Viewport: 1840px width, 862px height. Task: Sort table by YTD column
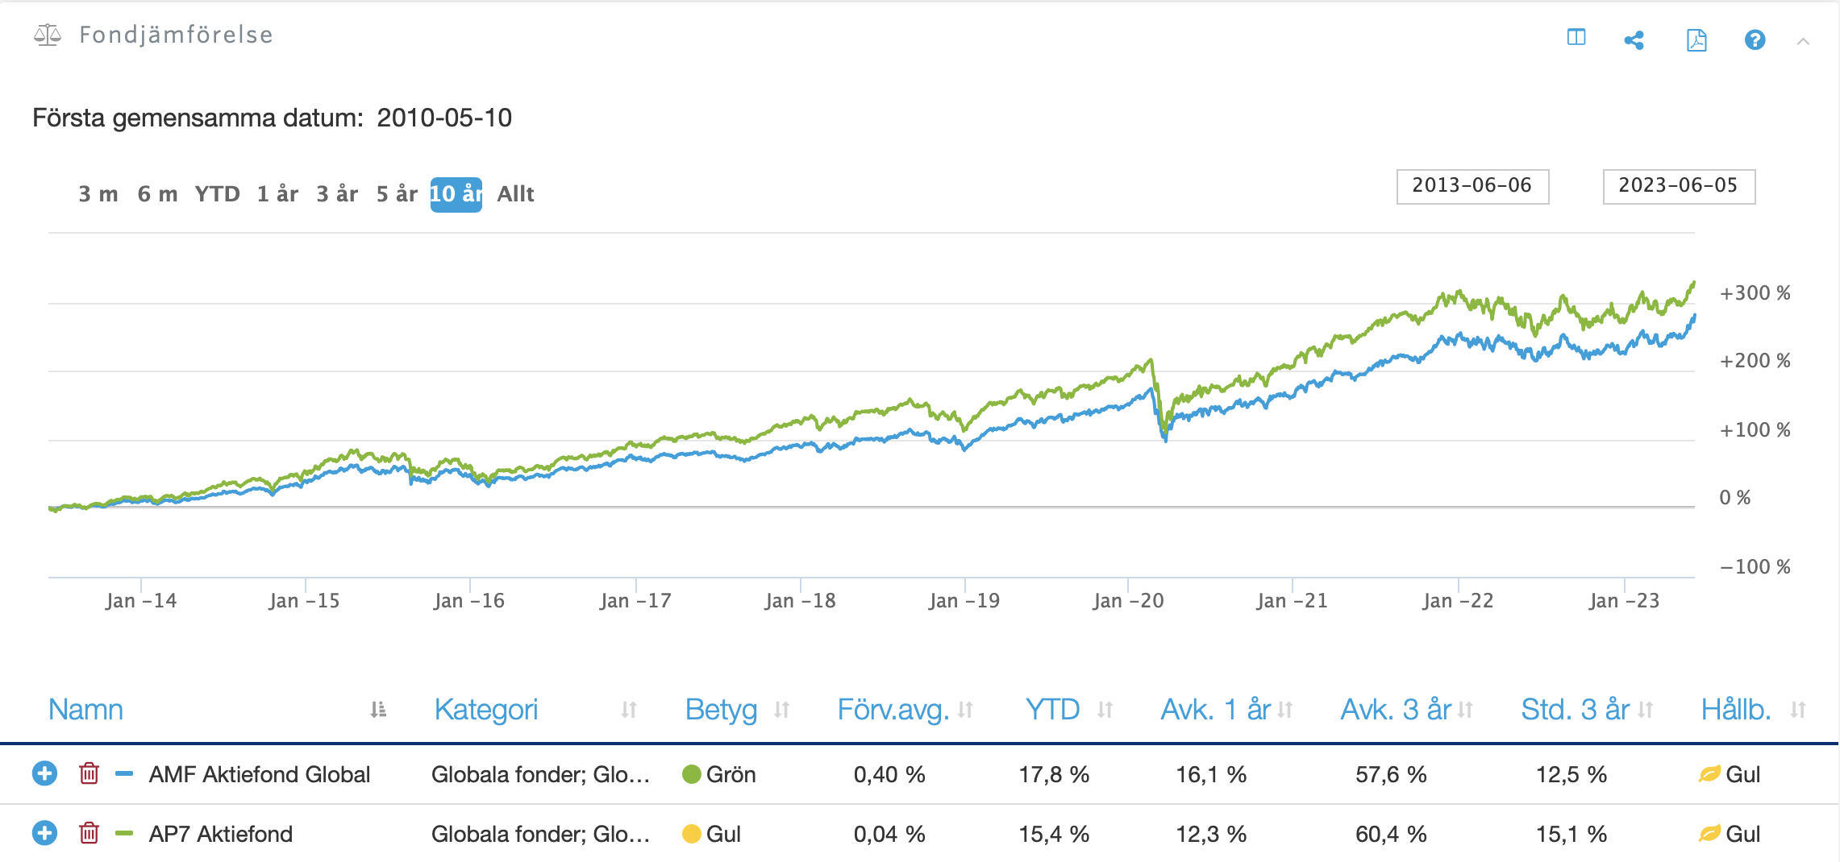point(1052,710)
